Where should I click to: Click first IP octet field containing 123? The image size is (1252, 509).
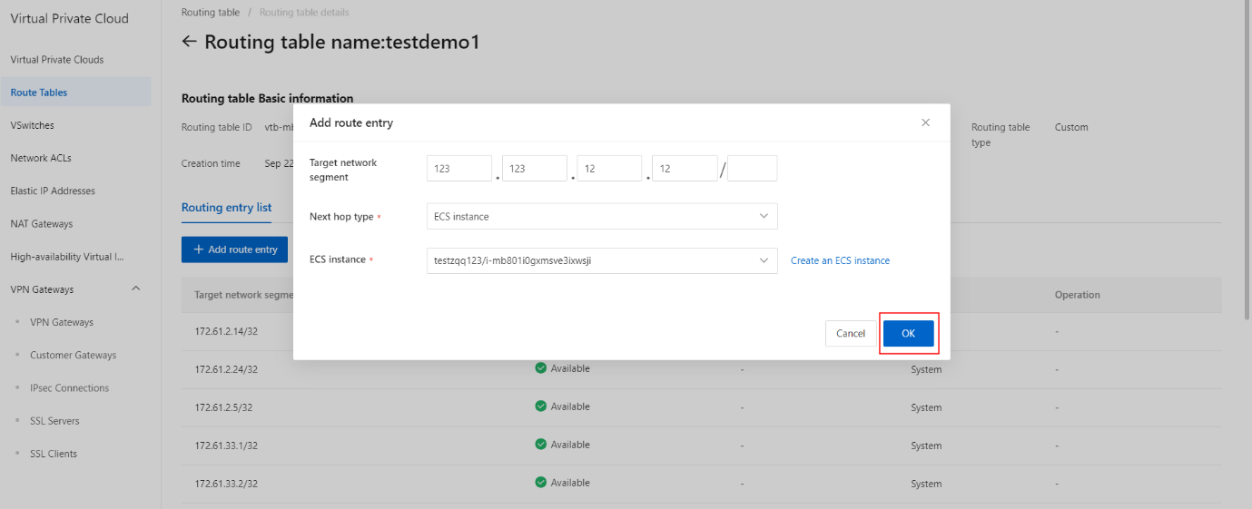point(459,169)
